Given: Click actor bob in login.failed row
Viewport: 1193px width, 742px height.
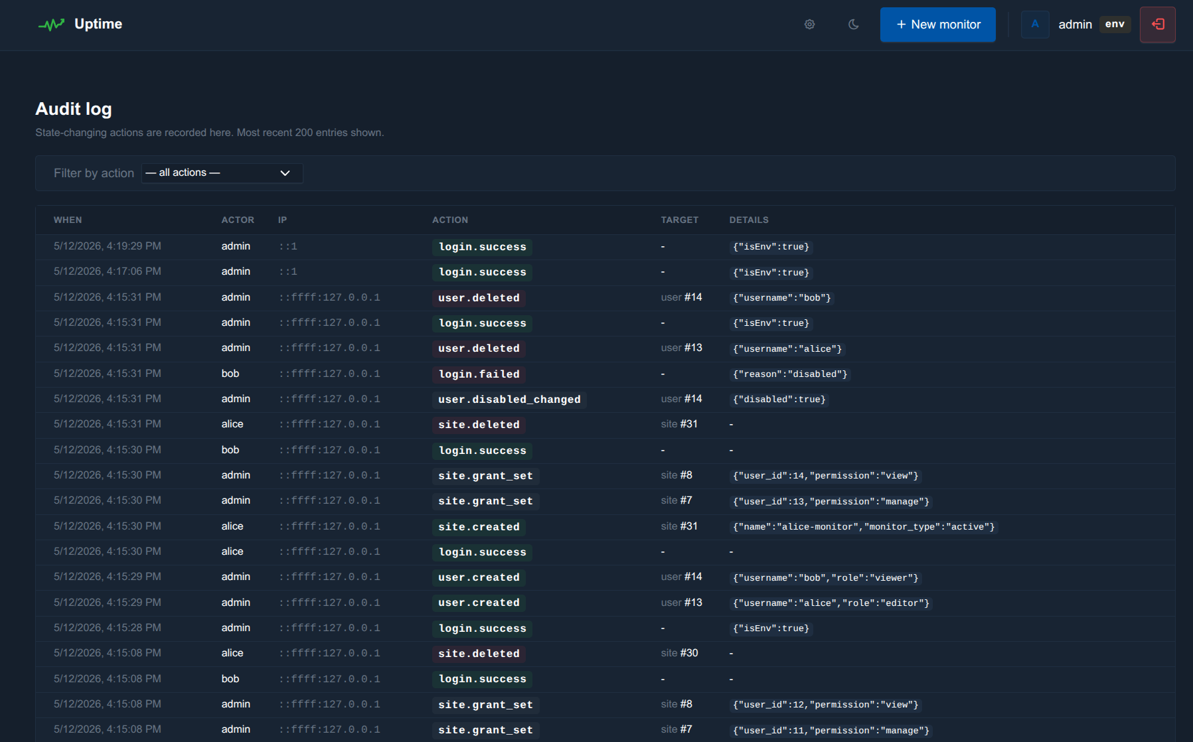Looking at the screenshot, I should (230, 374).
